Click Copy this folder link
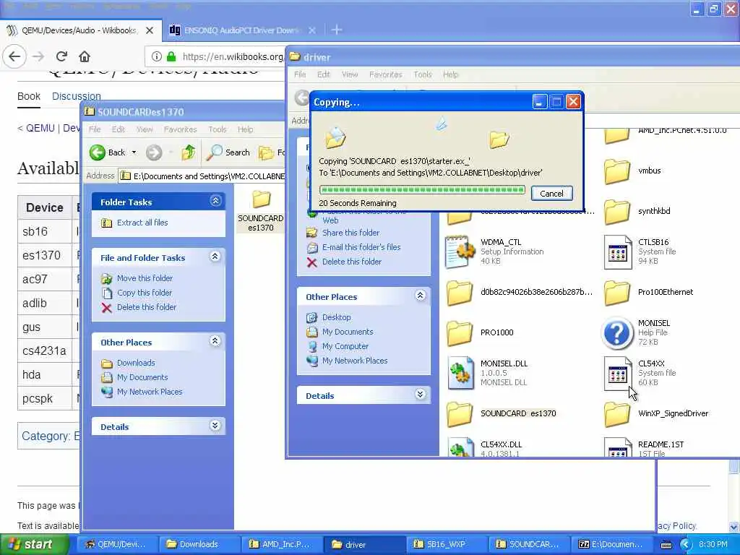This screenshot has width=740, height=555. pos(144,293)
